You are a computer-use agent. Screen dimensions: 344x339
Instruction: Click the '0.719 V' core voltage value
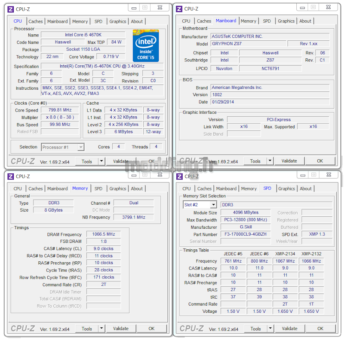111,57
